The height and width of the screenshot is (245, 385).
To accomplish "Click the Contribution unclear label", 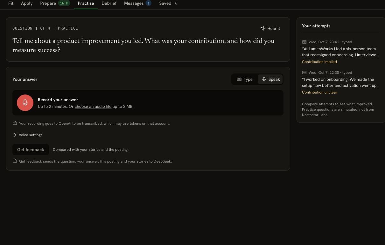I will pyautogui.click(x=319, y=92).
